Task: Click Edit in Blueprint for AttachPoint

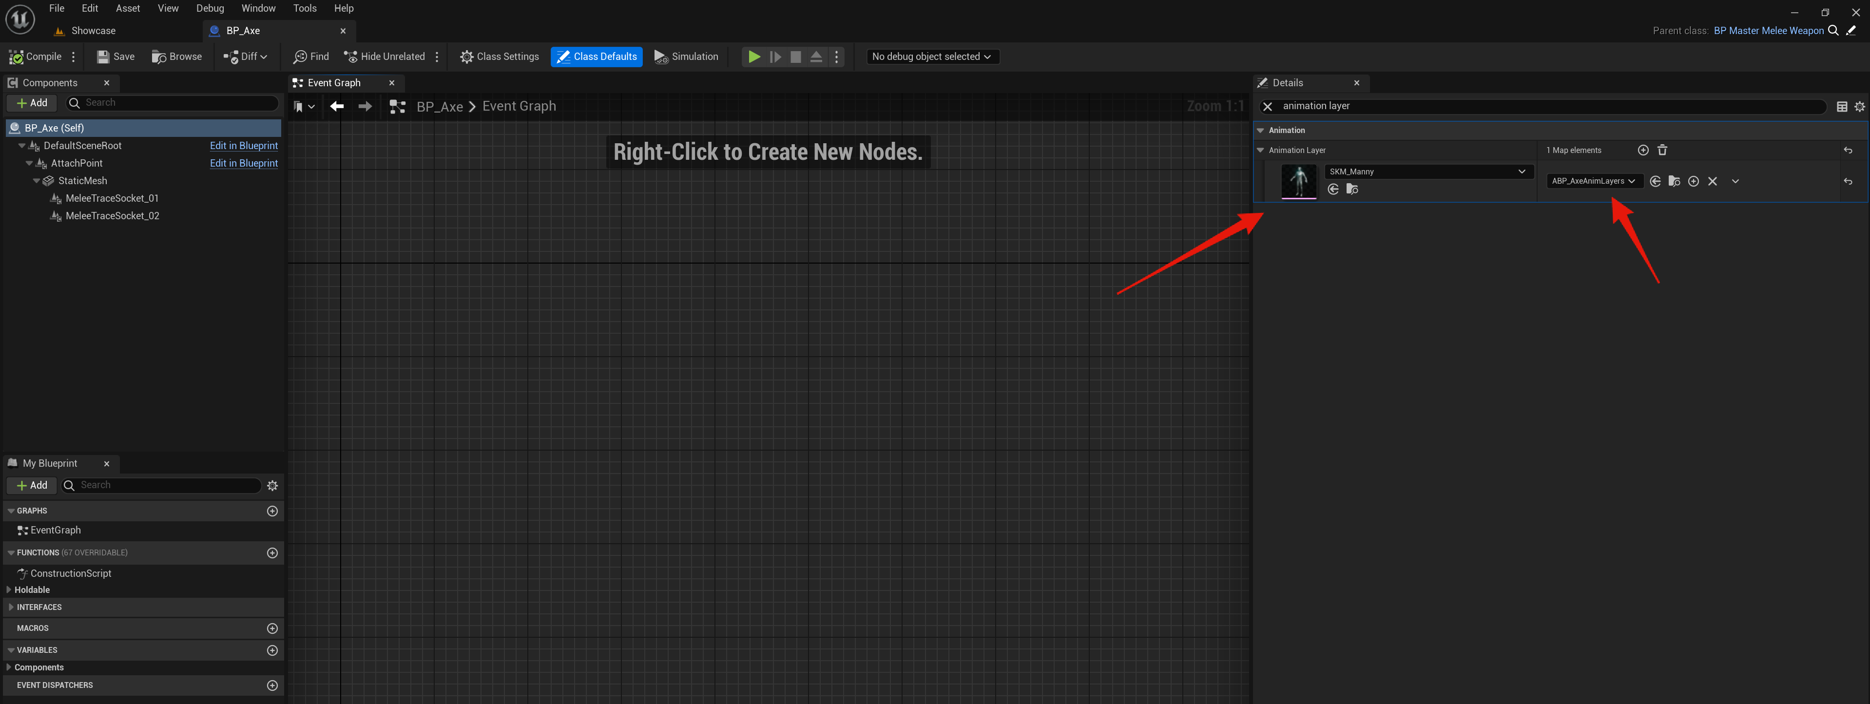Action: pos(243,163)
